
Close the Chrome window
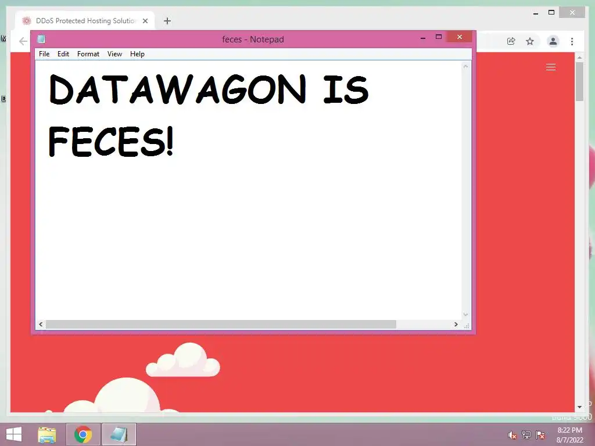point(572,13)
